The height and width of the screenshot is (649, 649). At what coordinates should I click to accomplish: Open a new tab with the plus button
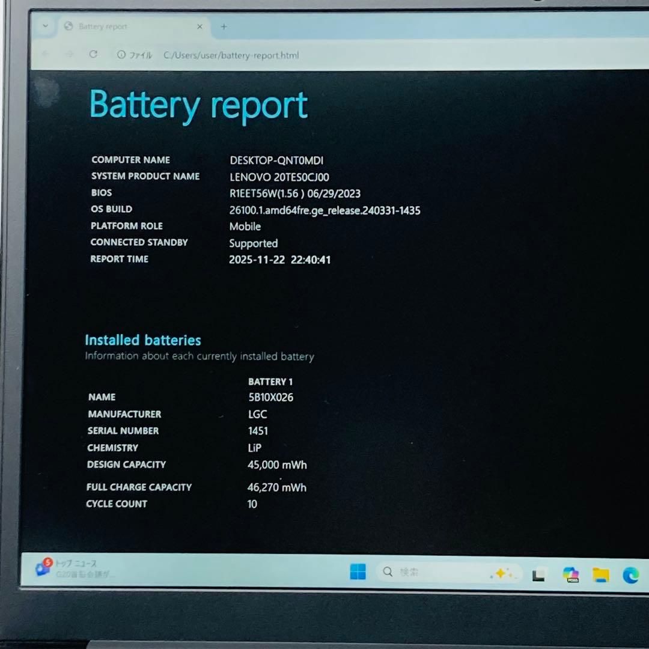point(224,26)
